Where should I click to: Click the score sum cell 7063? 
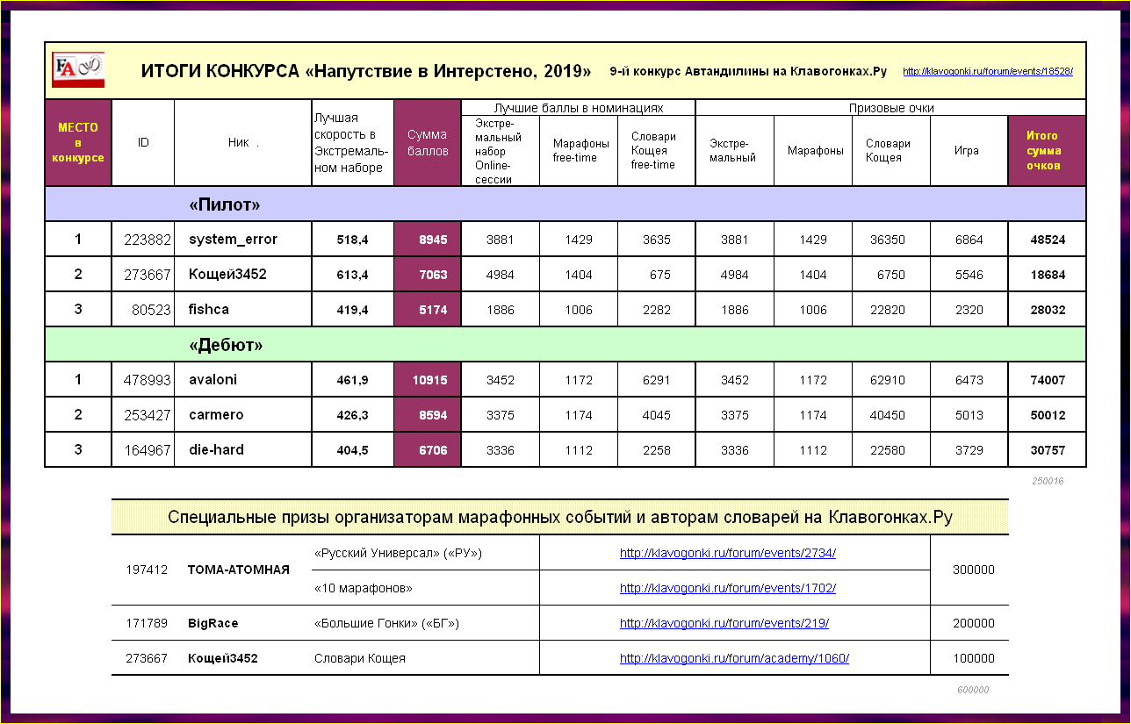click(428, 275)
